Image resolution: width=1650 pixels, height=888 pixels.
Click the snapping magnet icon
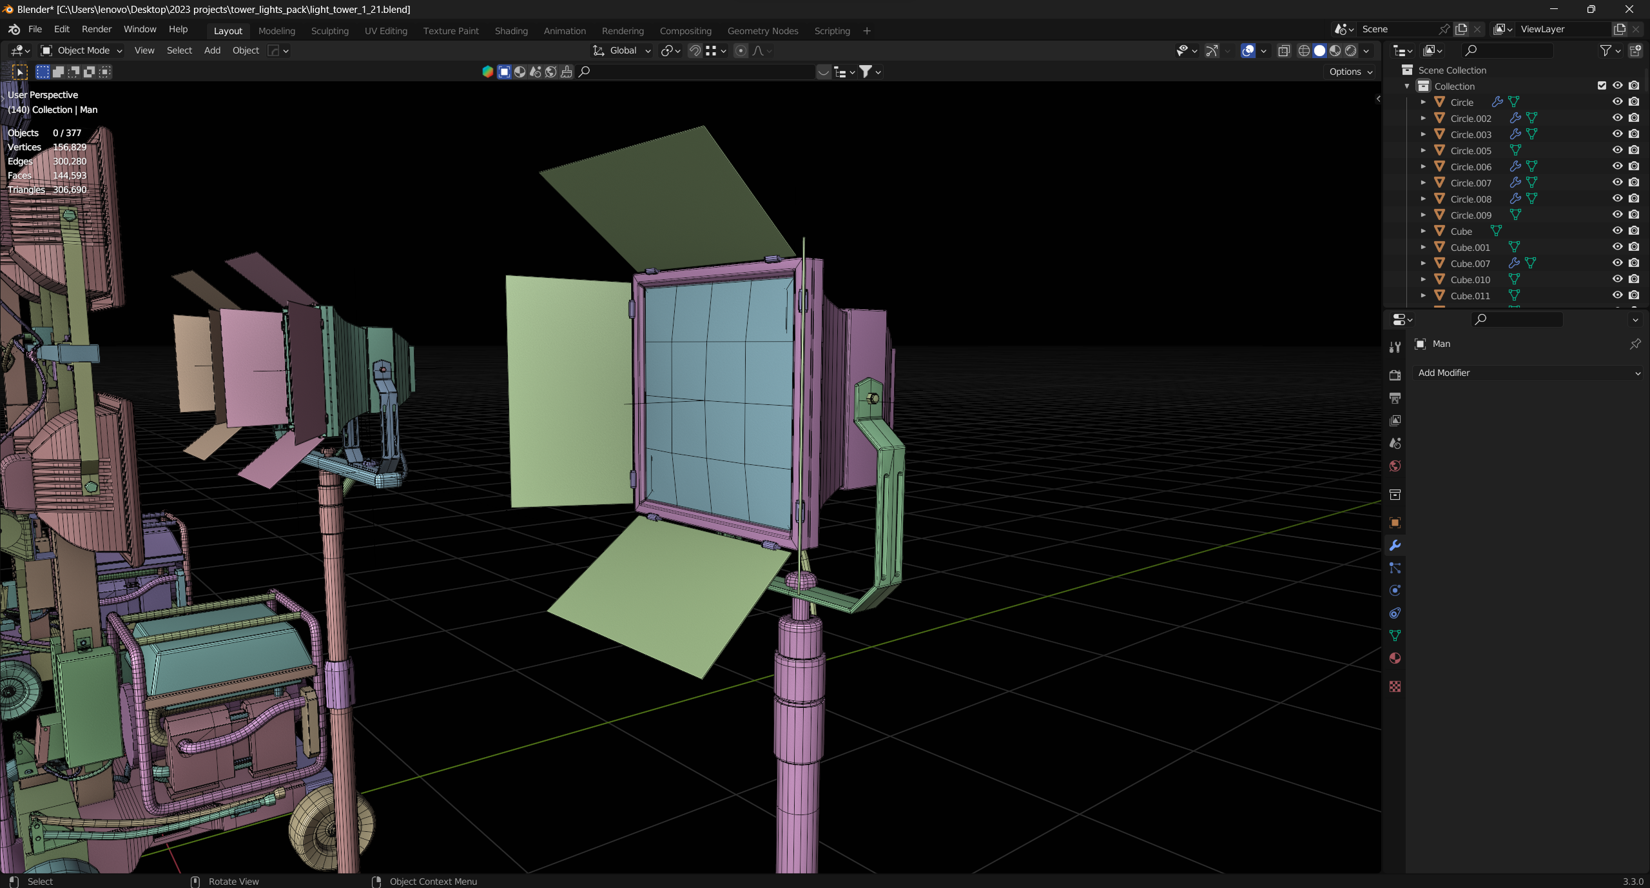coord(695,50)
